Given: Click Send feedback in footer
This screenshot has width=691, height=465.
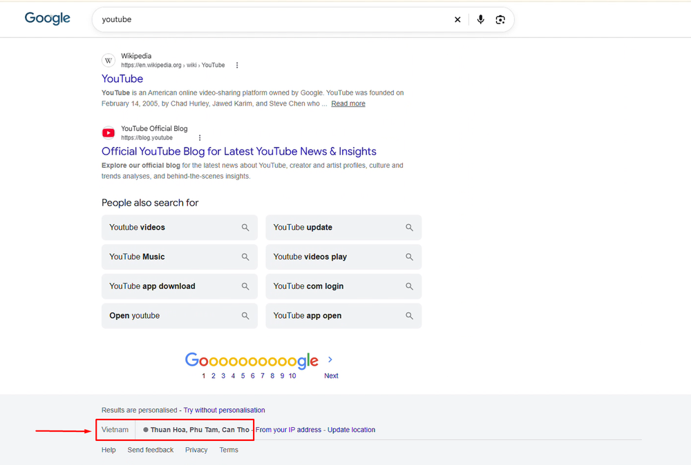Looking at the screenshot, I should pyautogui.click(x=150, y=450).
